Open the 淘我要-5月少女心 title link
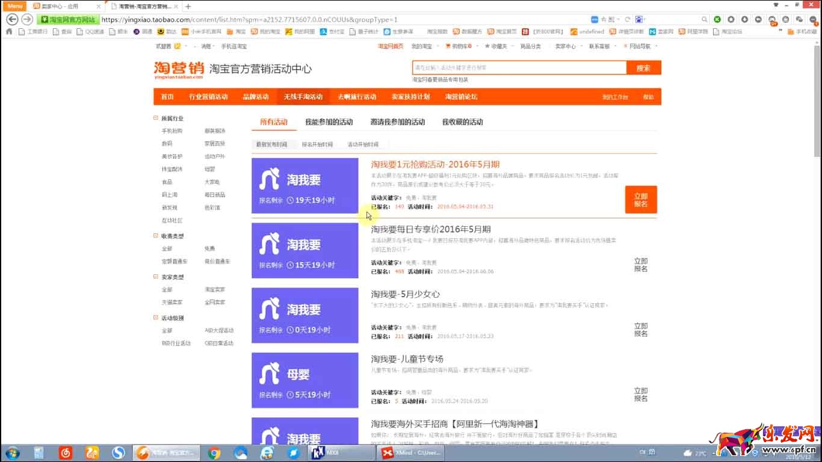This screenshot has height=462, width=822. tap(406, 294)
